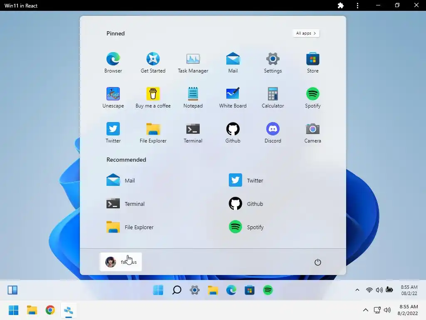The width and height of the screenshot is (426, 320).
Task: Select Win11 in React app on host taskbar
Action: point(69,310)
